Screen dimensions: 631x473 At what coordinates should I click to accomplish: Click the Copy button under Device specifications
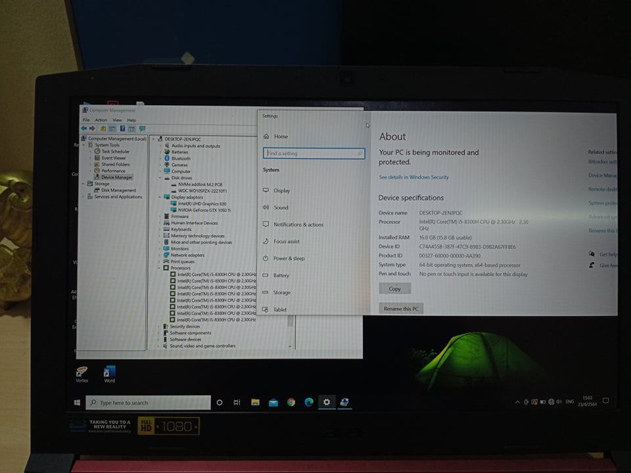395,288
